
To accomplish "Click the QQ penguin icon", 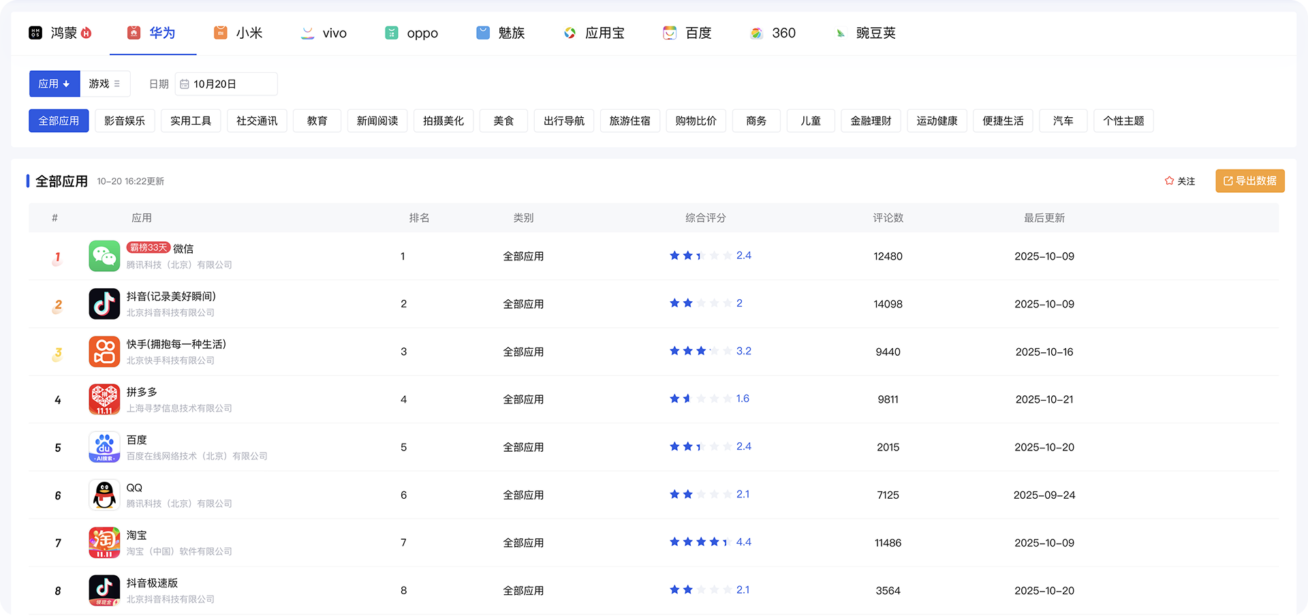I will point(104,495).
